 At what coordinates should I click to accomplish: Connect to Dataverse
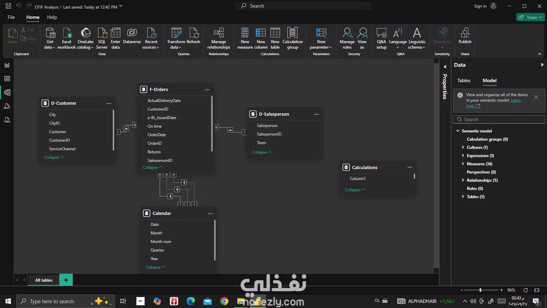tap(132, 36)
